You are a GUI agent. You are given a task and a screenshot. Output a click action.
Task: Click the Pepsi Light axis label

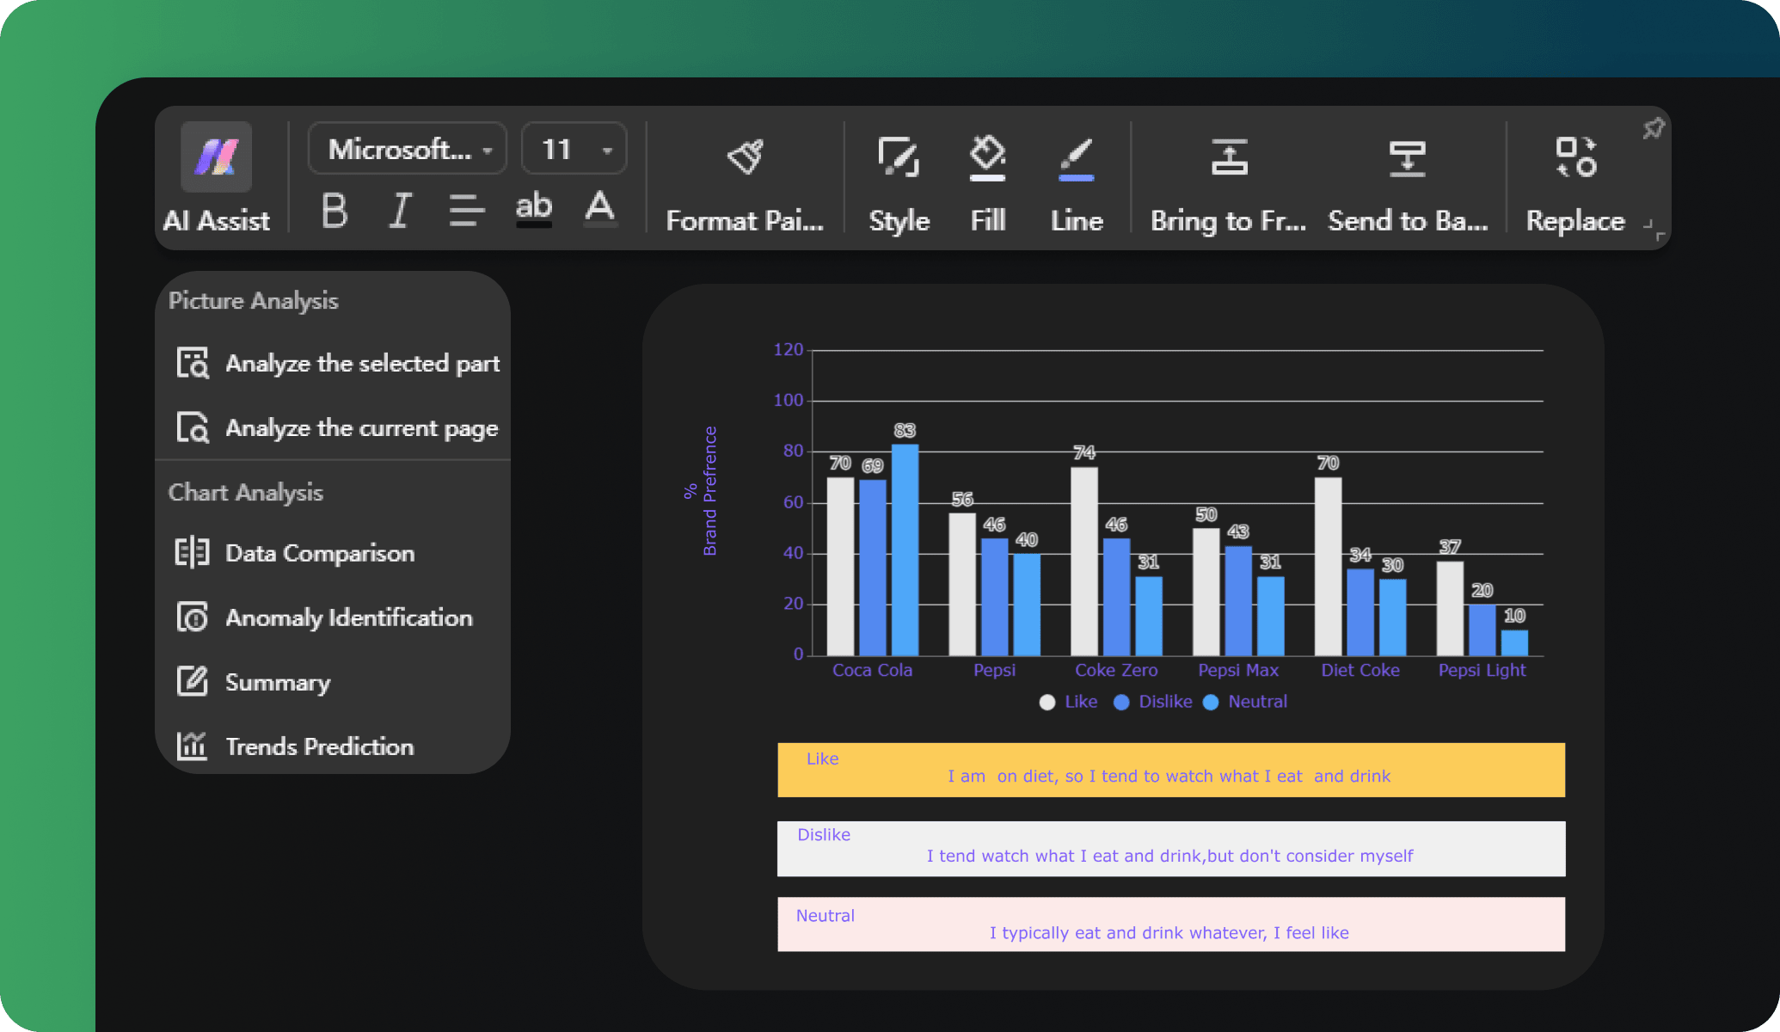[1482, 670]
